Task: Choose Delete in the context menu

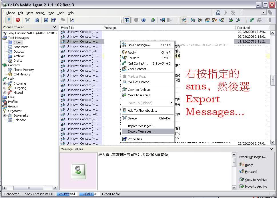Action: [148, 118]
